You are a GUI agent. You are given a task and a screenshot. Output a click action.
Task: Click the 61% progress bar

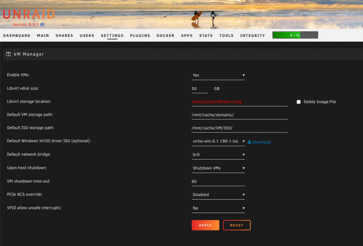coord(295,35)
